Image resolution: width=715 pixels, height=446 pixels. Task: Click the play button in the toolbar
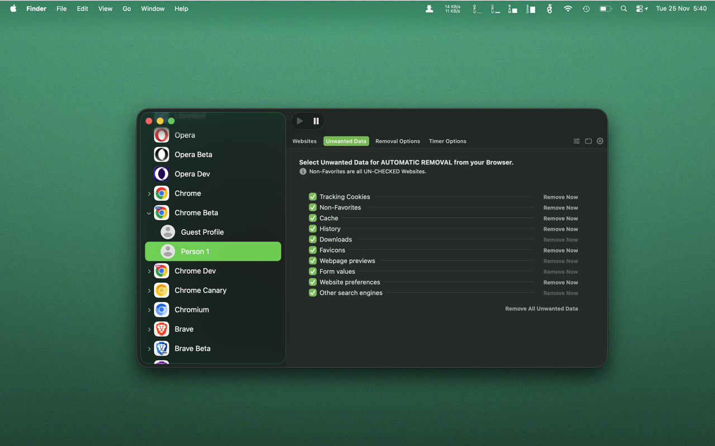tap(300, 121)
